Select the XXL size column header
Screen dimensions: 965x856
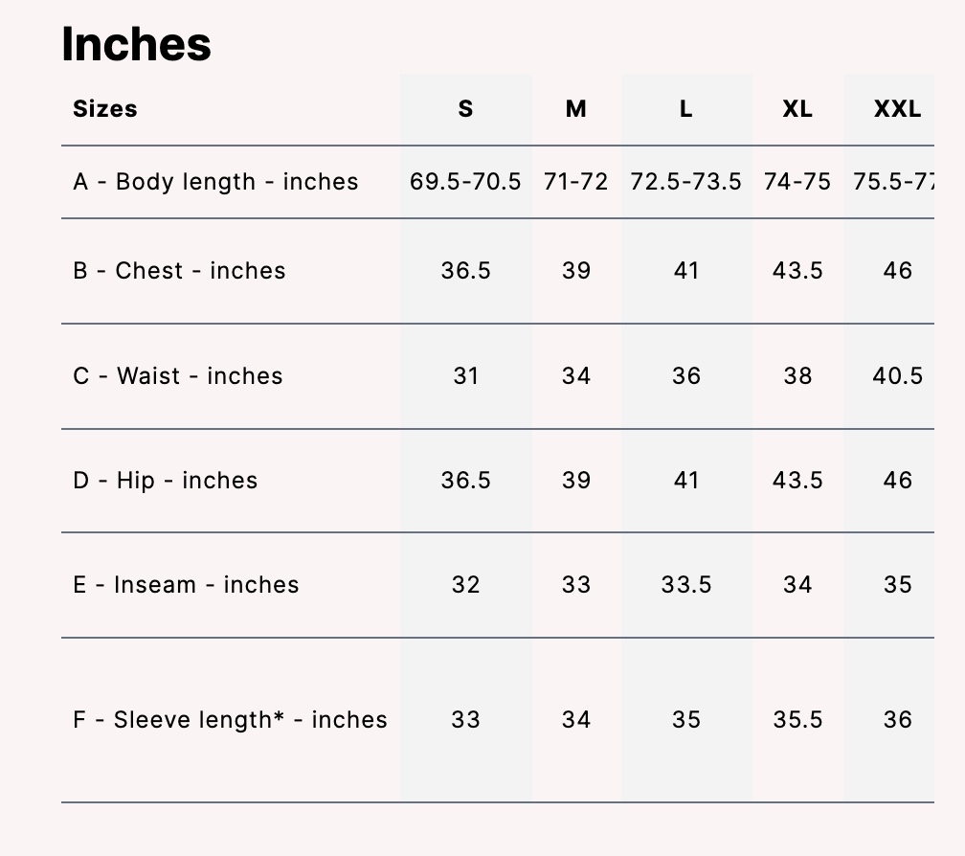pyautogui.click(x=897, y=109)
